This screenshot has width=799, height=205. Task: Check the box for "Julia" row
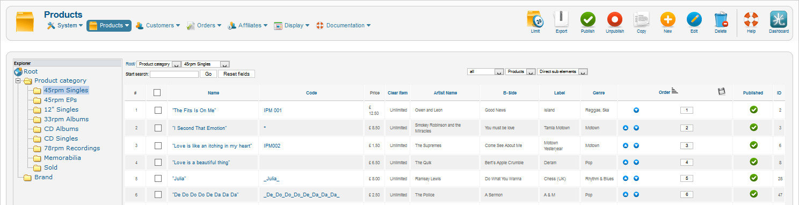157,179
